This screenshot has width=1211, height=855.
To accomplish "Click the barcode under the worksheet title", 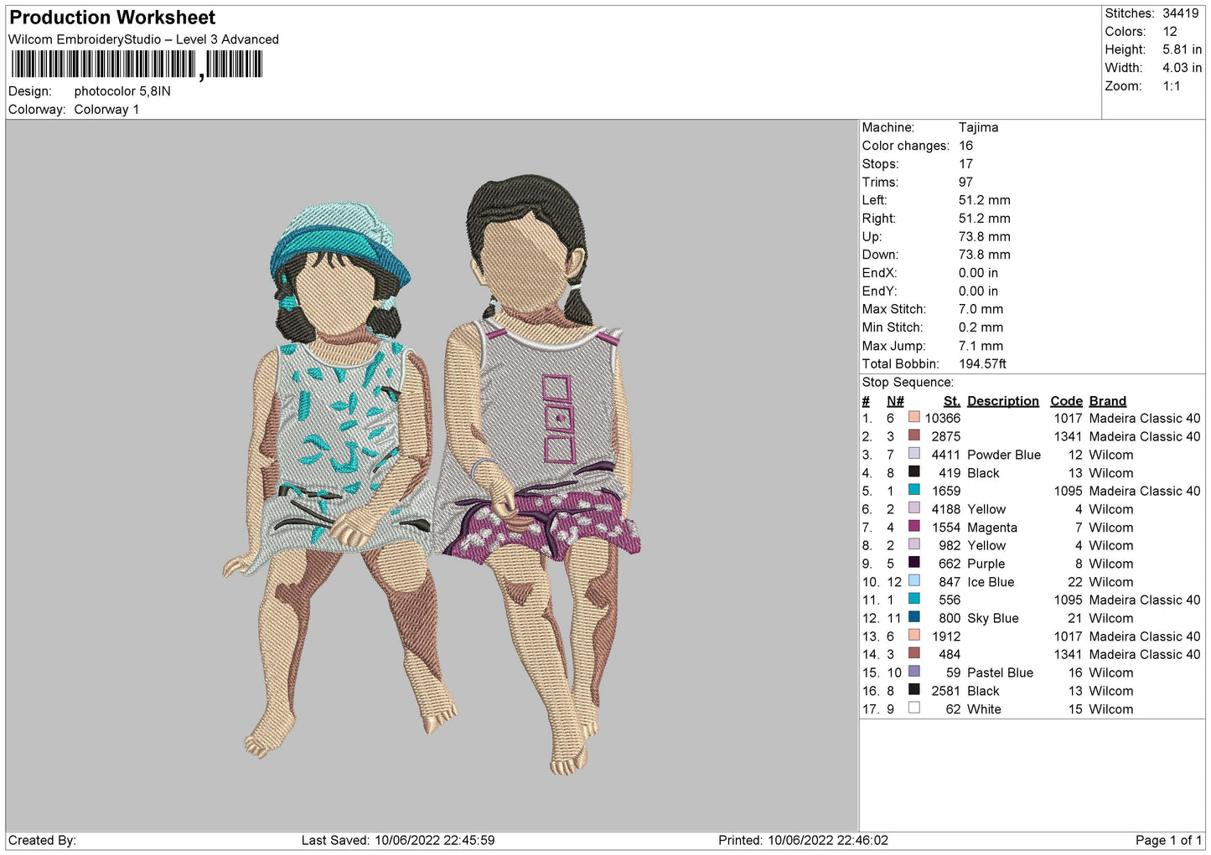I will (137, 64).
